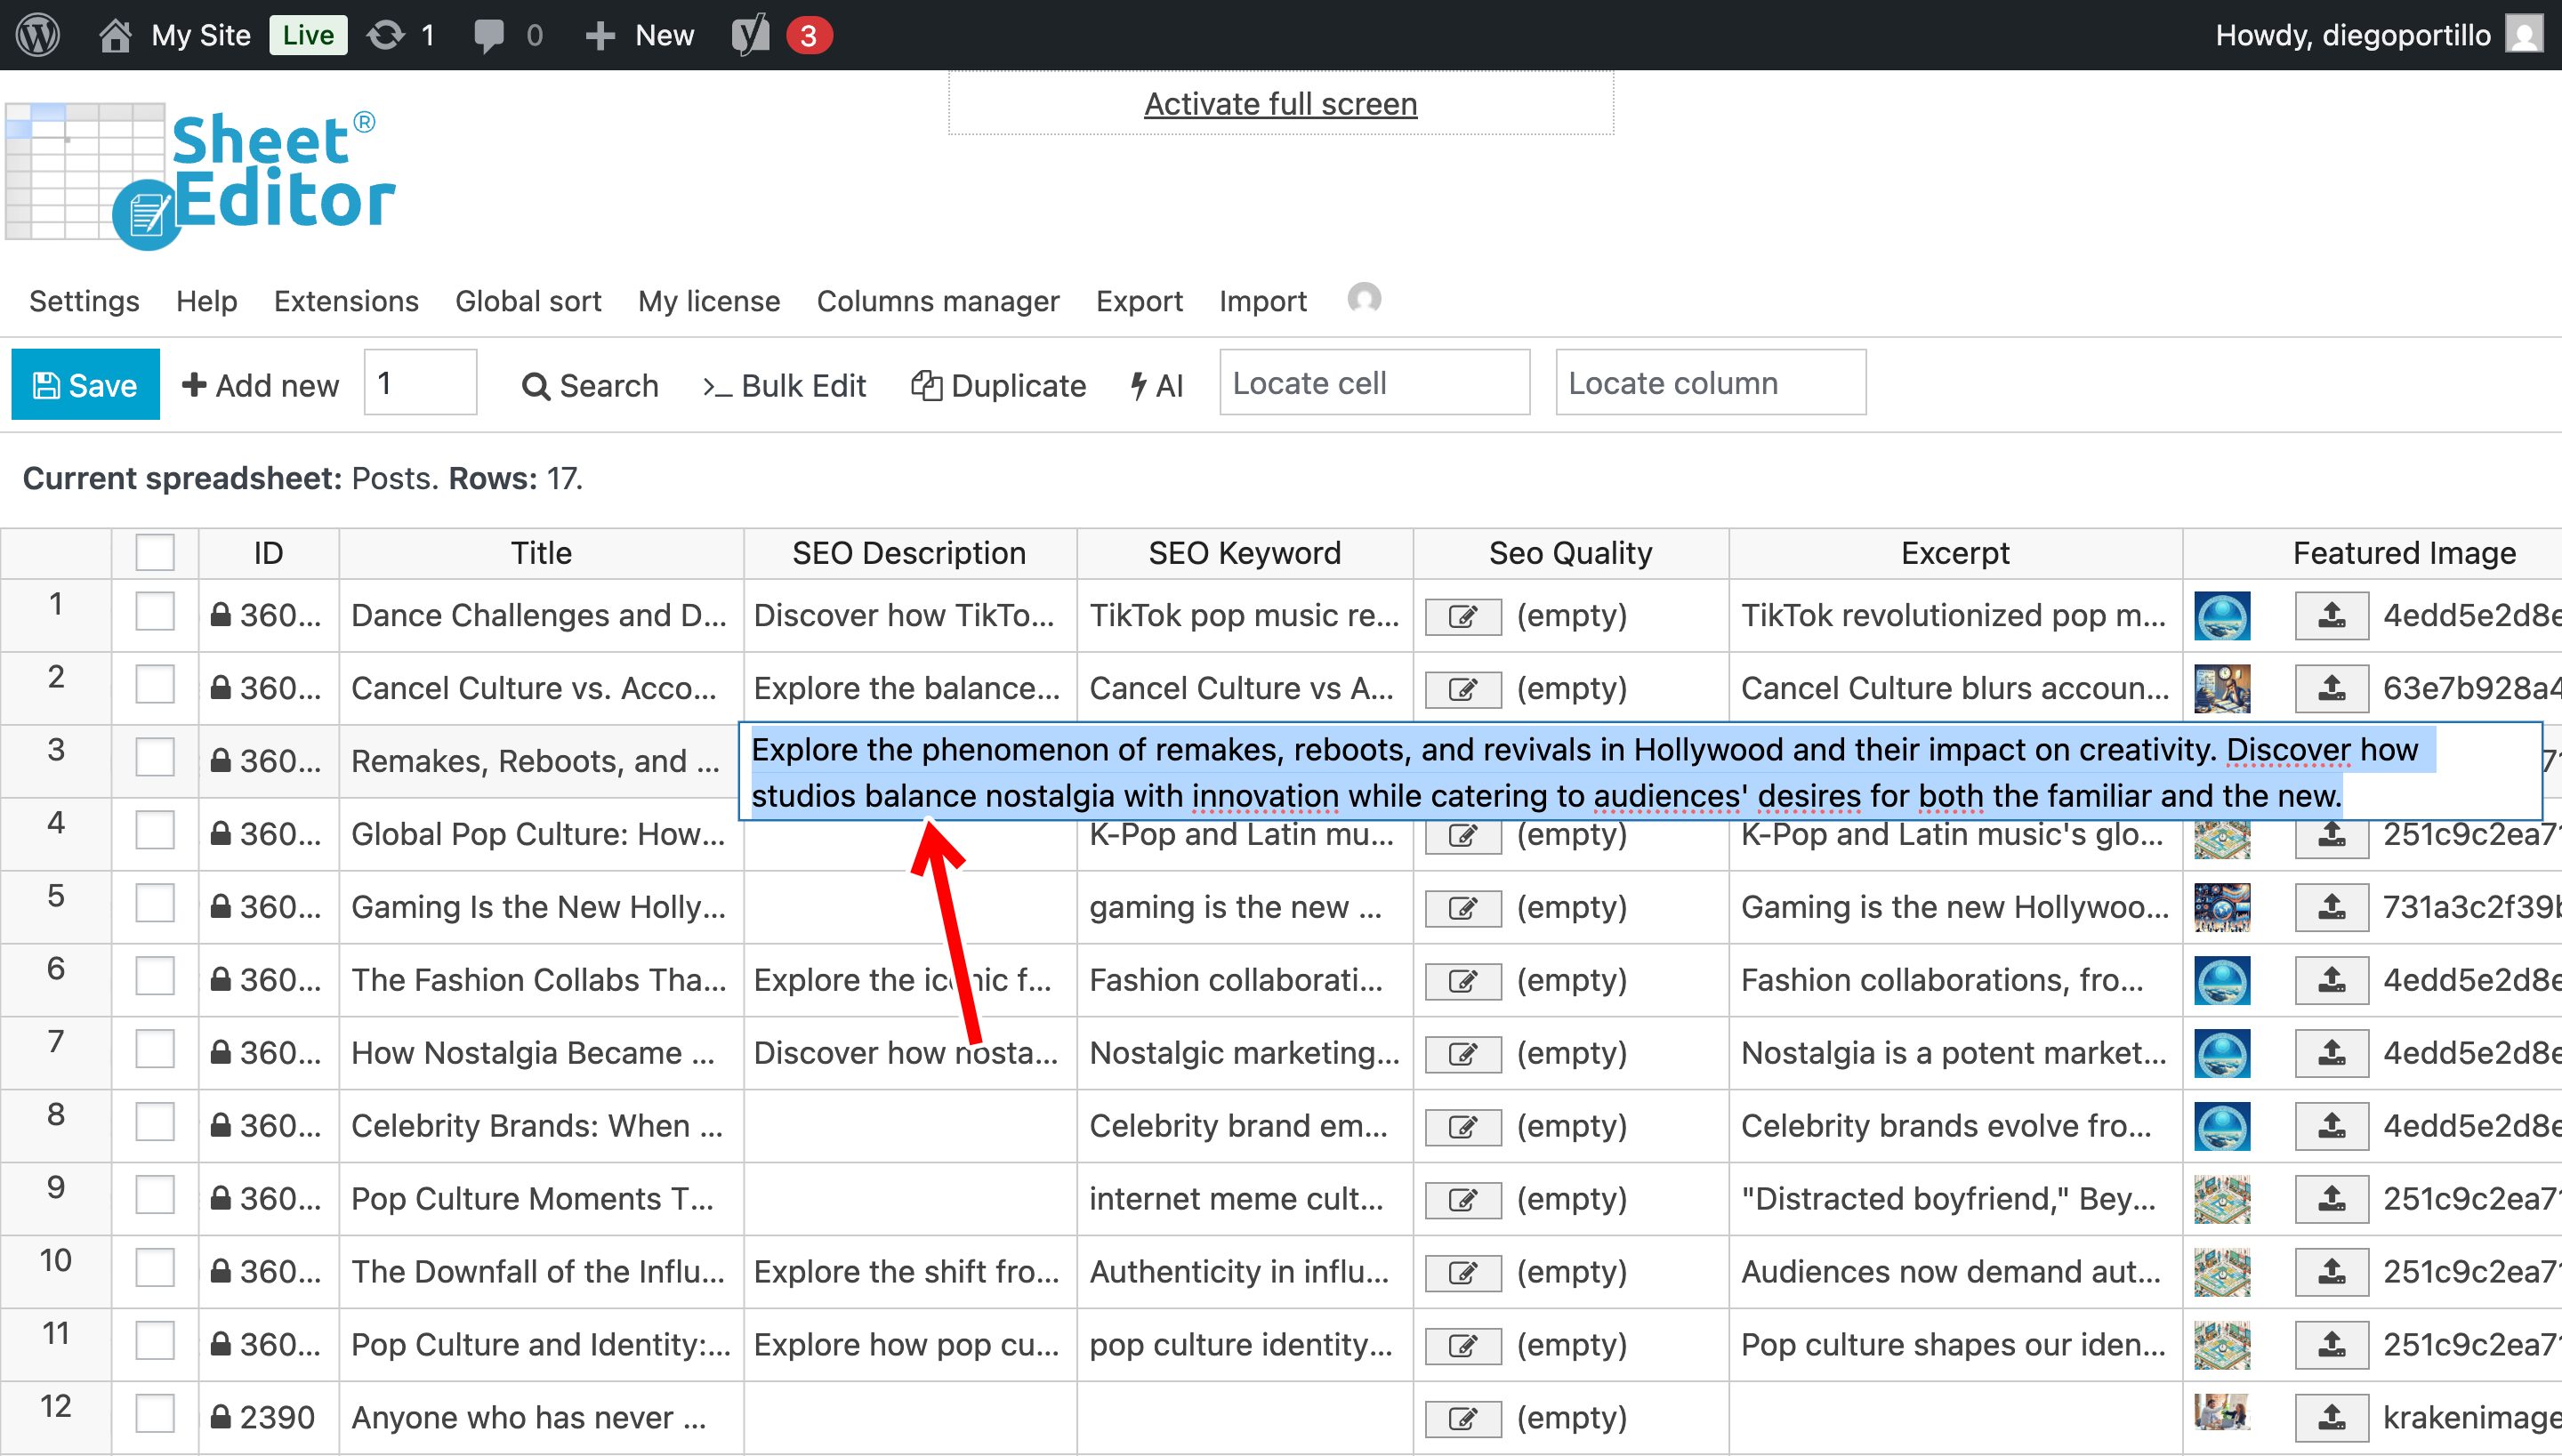This screenshot has width=2562, height=1456.
Task: Open the Export menu
Action: point(1138,301)
